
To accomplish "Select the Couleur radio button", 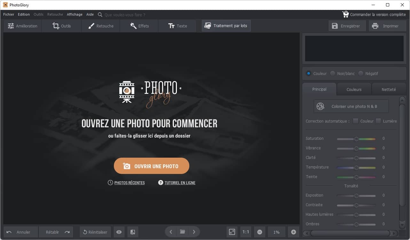I will [x=309, y=73].
